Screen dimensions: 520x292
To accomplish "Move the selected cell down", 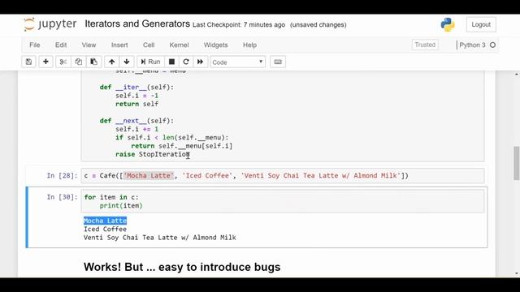I will coord(127,62).
